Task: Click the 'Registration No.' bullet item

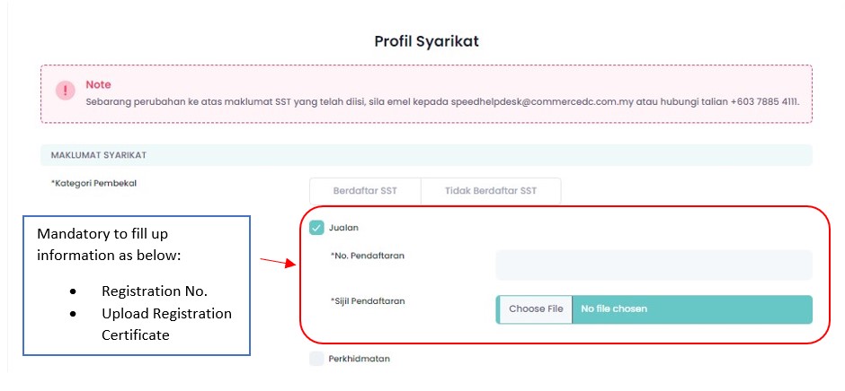Action: [155, 292]
